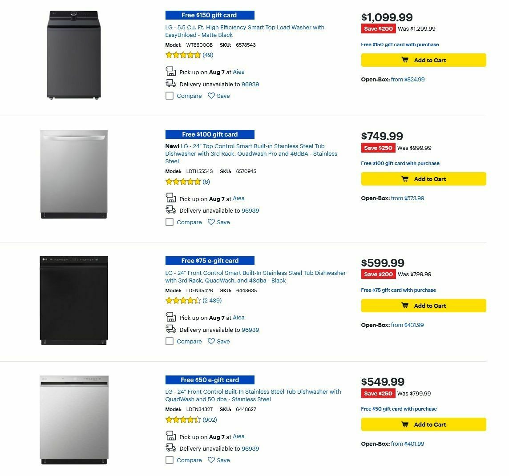Click the store pickup icon for the LG washer

(x=170, y=71)
